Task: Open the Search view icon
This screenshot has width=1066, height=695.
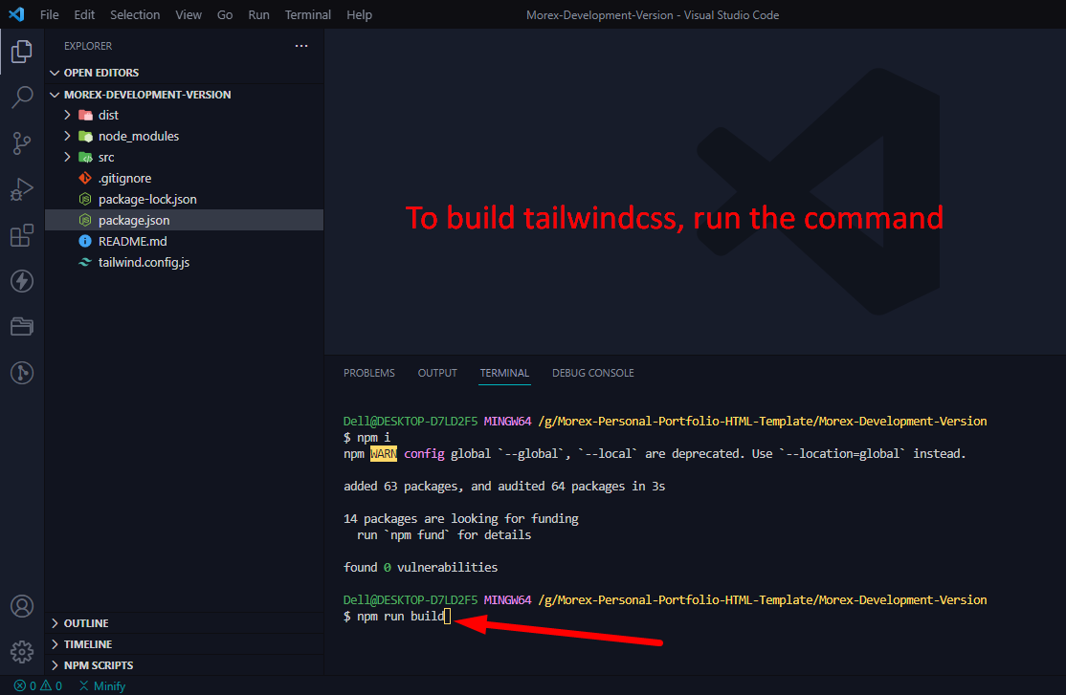Action: pos(22,98)
